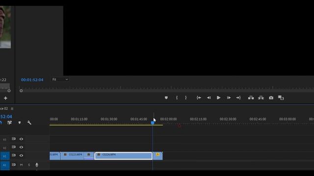The image size is (314, 176).
Task: Open the Source Monitor button editor plus
Action: (x=5, y=98)
